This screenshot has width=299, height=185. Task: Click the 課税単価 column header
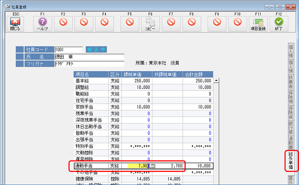(x=137, y=74)
